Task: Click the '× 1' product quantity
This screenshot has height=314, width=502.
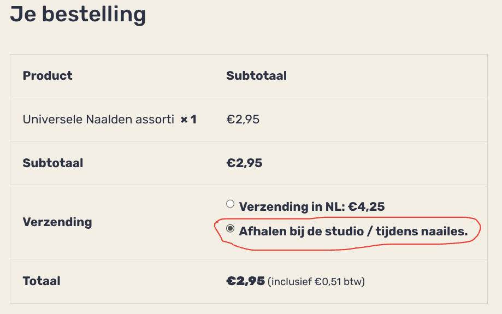Action: coord(188,119)
